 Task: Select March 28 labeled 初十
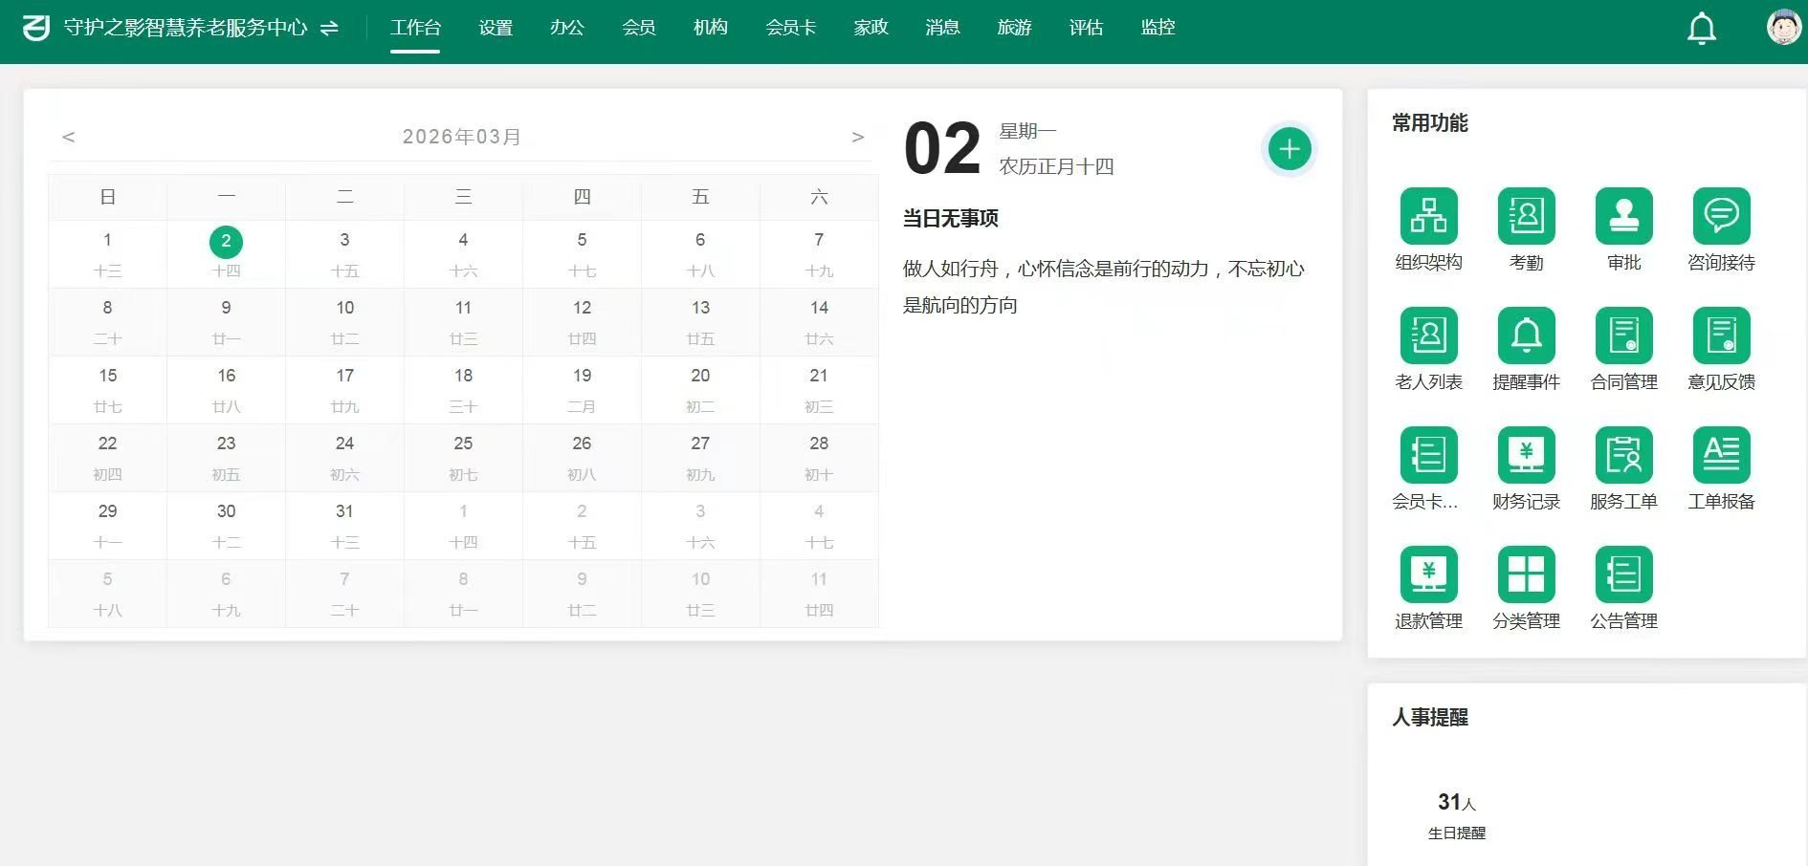[819, 458]
